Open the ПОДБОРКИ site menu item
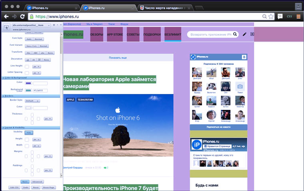This screenshot has height=191, width=304. (152, 34)
